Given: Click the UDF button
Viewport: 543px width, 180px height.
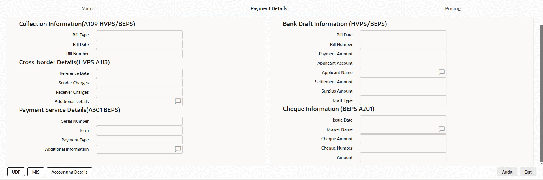Looking at the screenshot, I should [x=16, y=172].
